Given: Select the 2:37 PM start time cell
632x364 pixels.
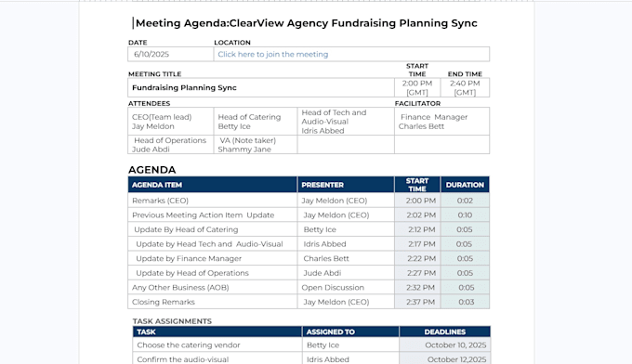Looking at the screenshot, I should click(417, 302).
